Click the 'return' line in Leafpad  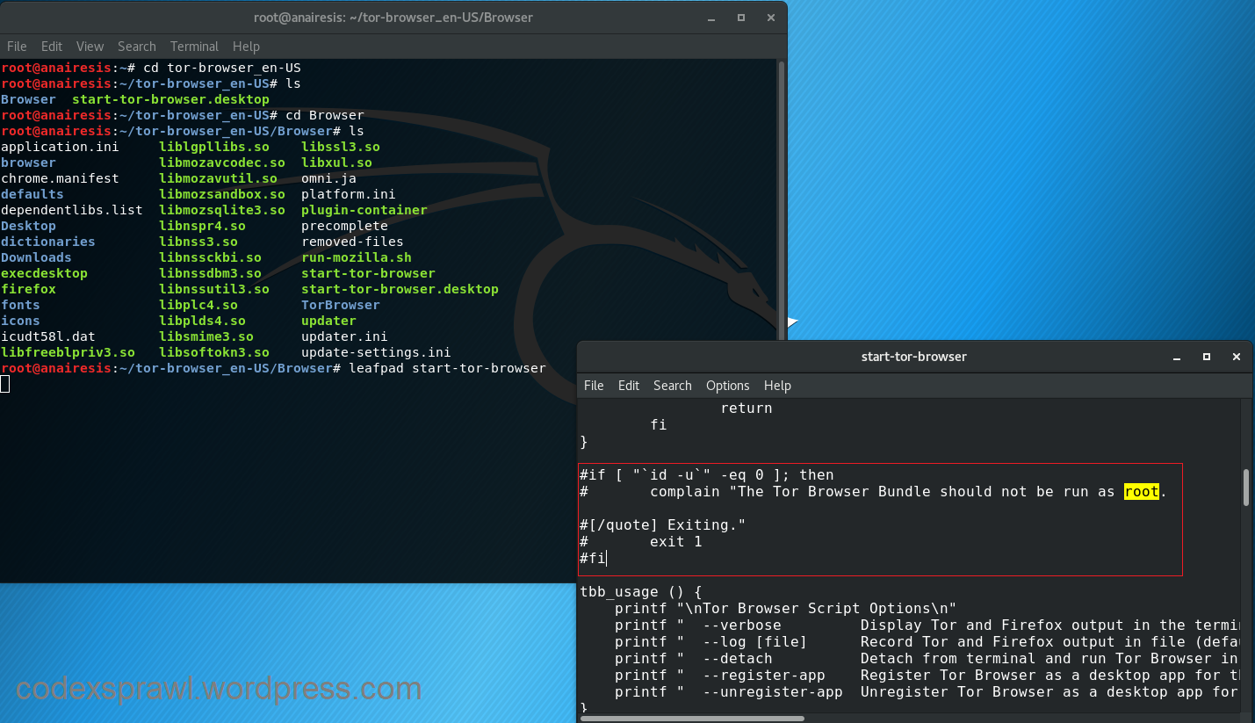(x=747, y=408)
